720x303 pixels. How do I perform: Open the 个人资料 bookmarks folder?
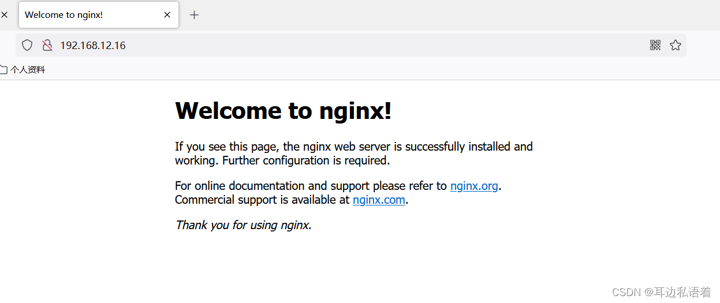[x=23, y=70]
